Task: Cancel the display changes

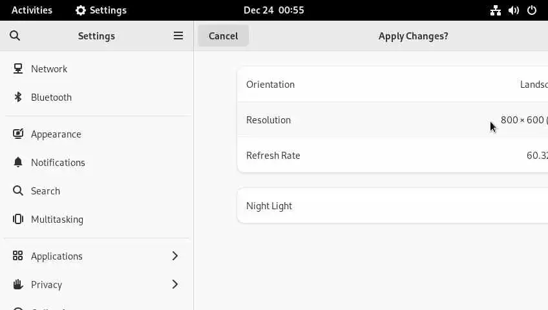Action: tap(223, 36)
